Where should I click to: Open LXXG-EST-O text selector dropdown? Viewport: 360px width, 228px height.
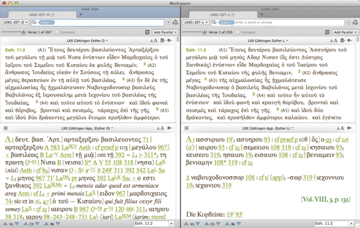point(16,22)
